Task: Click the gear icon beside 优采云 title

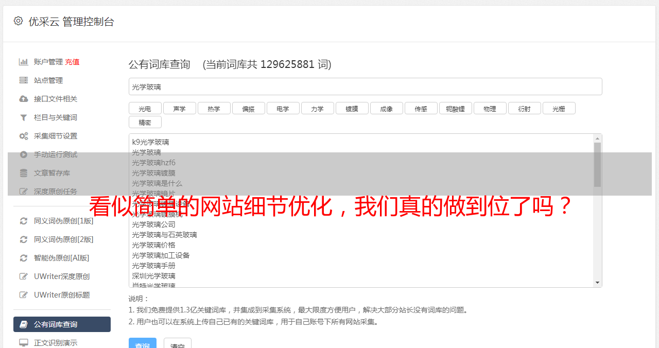Action: (19, 21)
